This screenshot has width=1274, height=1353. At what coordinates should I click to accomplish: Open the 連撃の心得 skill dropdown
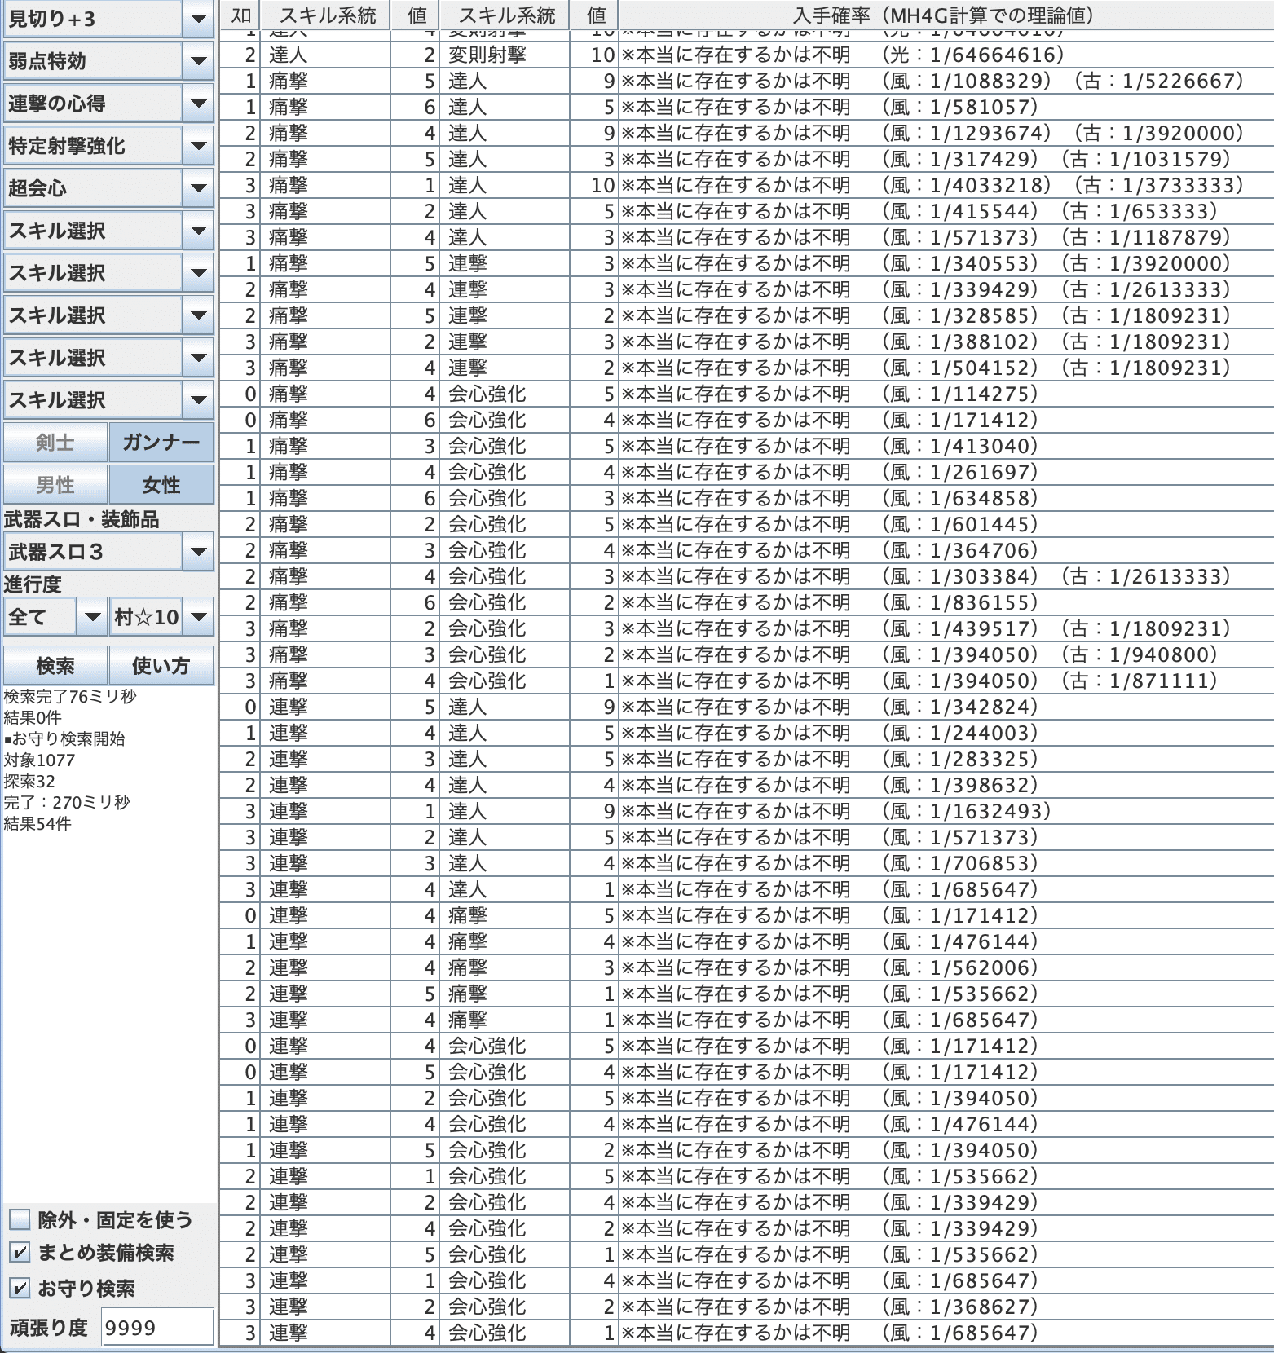pyautogui.click(x=198, y=104)
